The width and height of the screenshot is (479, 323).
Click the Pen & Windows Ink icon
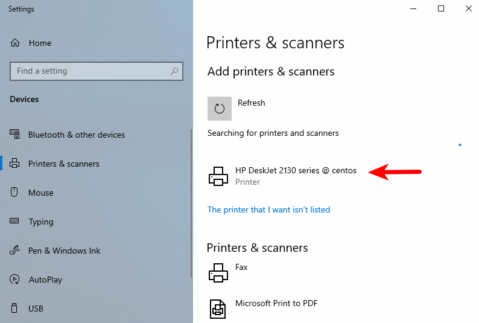[x=16, y=251]
